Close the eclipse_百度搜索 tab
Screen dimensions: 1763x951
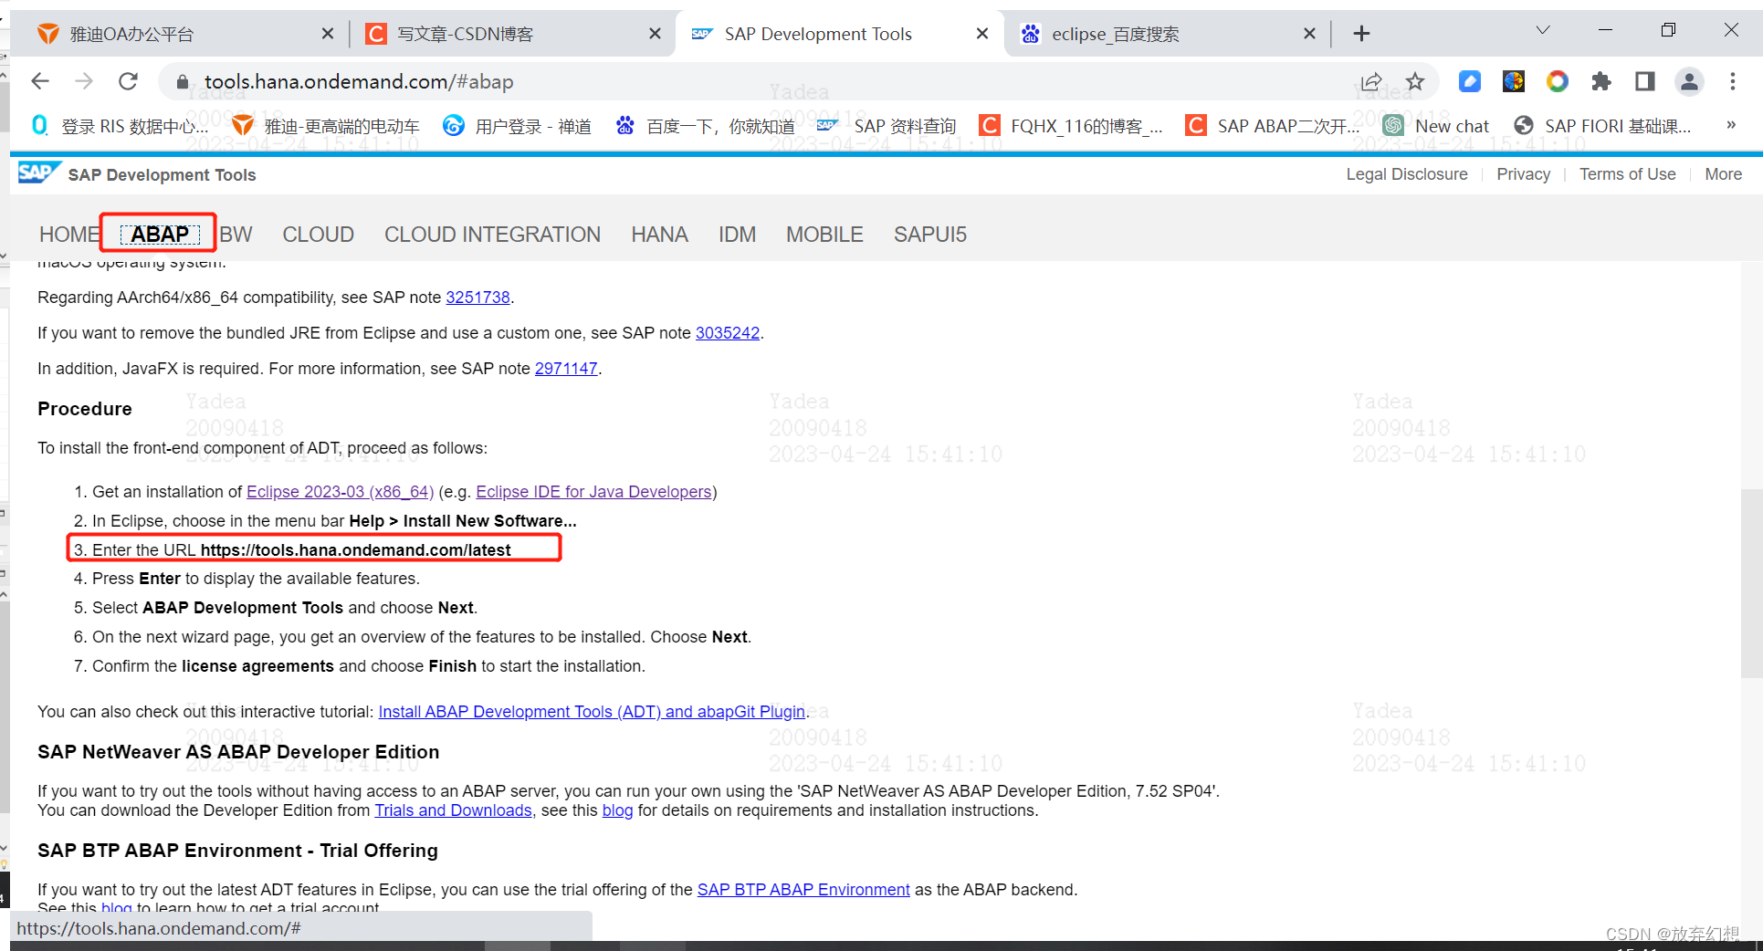point(1309,34)
